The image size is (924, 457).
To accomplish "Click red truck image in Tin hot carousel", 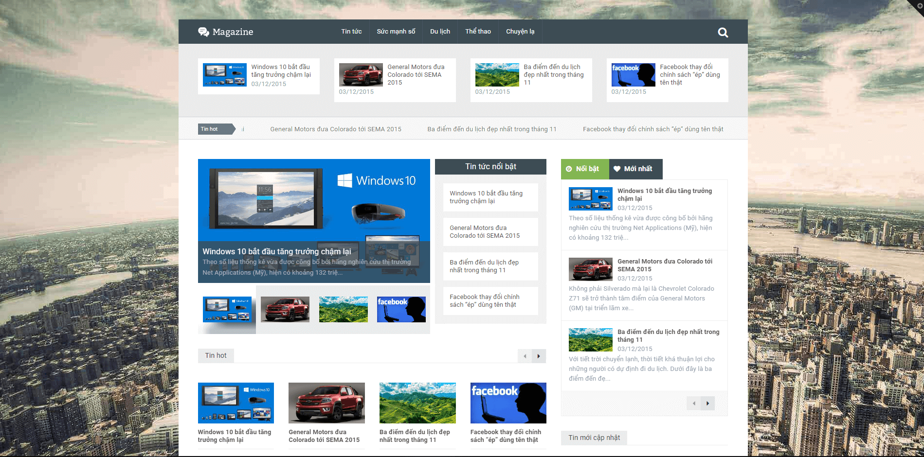I will coord(326,403).
